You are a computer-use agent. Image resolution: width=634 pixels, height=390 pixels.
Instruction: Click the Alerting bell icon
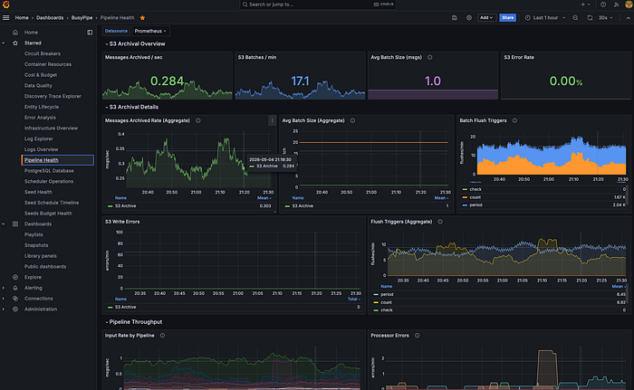(x=15, y=288)
